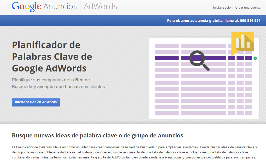Image resolution: width=266 pixels, height=162 pixels.
Task: Click the Iniciar sesión en AdWords button
Action: [36, 102]
